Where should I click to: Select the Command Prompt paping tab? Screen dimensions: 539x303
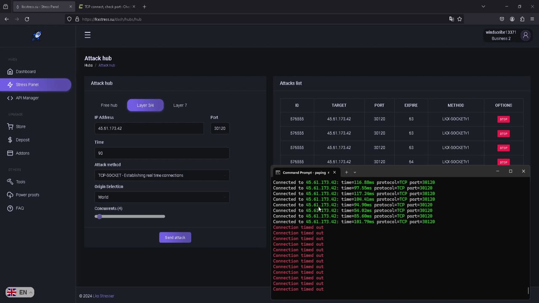[x=305, y=172]
